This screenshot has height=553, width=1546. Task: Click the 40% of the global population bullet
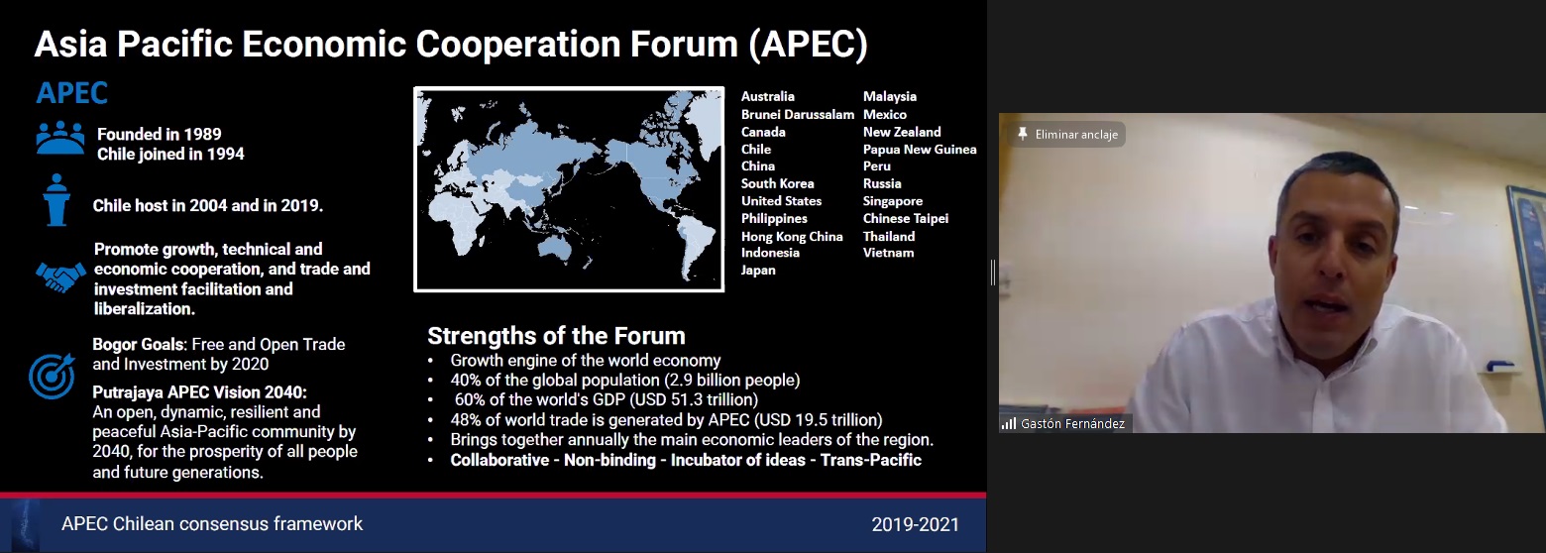click(x=624, y=380)
